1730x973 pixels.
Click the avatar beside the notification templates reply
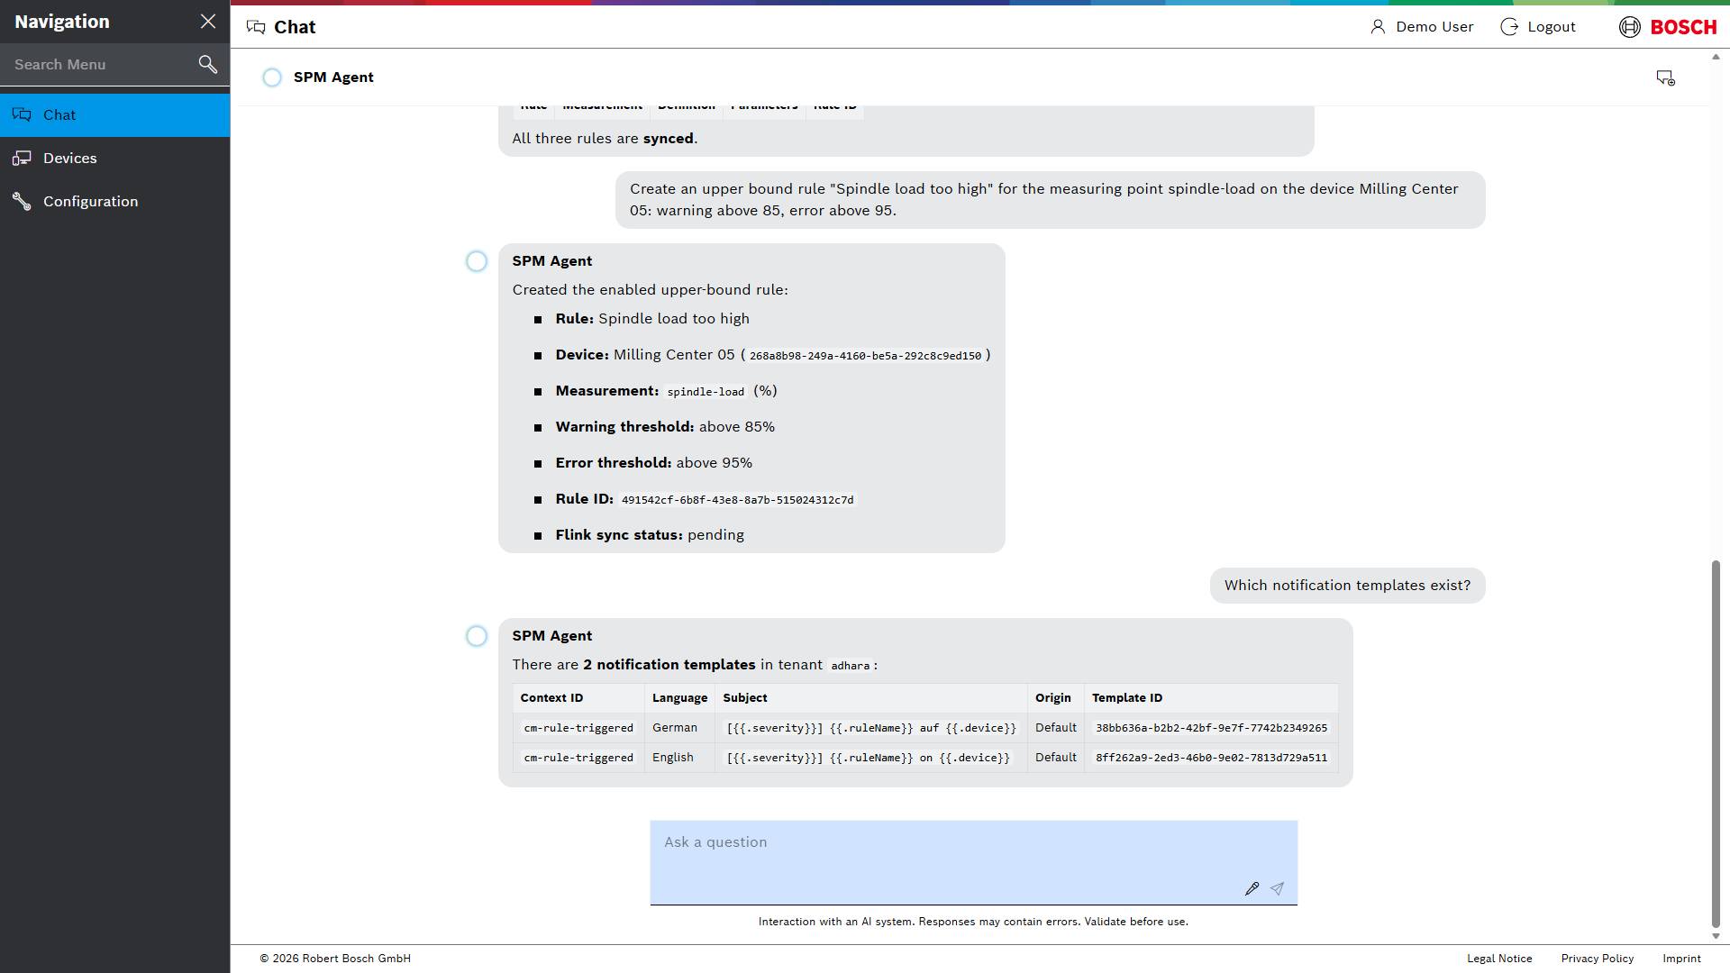[477, 636]
